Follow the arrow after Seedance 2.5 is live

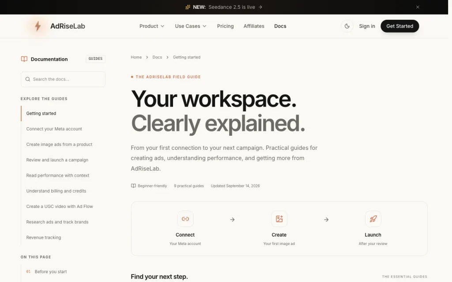pos(260,7)
